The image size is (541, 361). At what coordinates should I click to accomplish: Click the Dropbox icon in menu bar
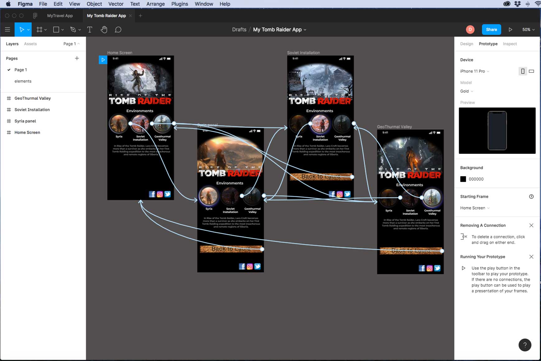pyautogui.click(x=517, y=4)
